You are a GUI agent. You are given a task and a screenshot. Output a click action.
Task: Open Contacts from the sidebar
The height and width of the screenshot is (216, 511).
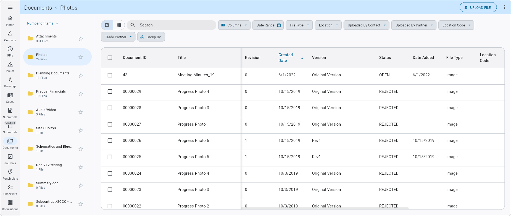click(x=10, y=36)
